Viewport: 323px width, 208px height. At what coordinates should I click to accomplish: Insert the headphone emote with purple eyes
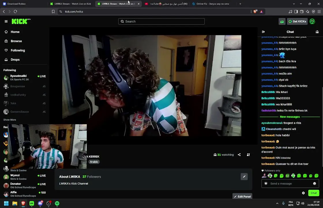point(270,176)
